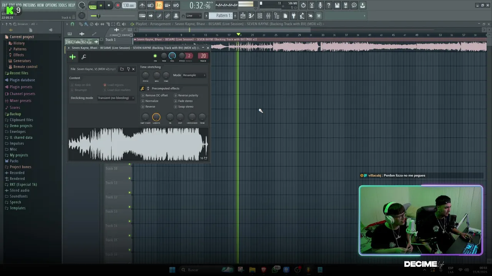Screen dimensions: 492x276
Task: Click the sampler PAN knob
Action: click(x=164, y=56)
